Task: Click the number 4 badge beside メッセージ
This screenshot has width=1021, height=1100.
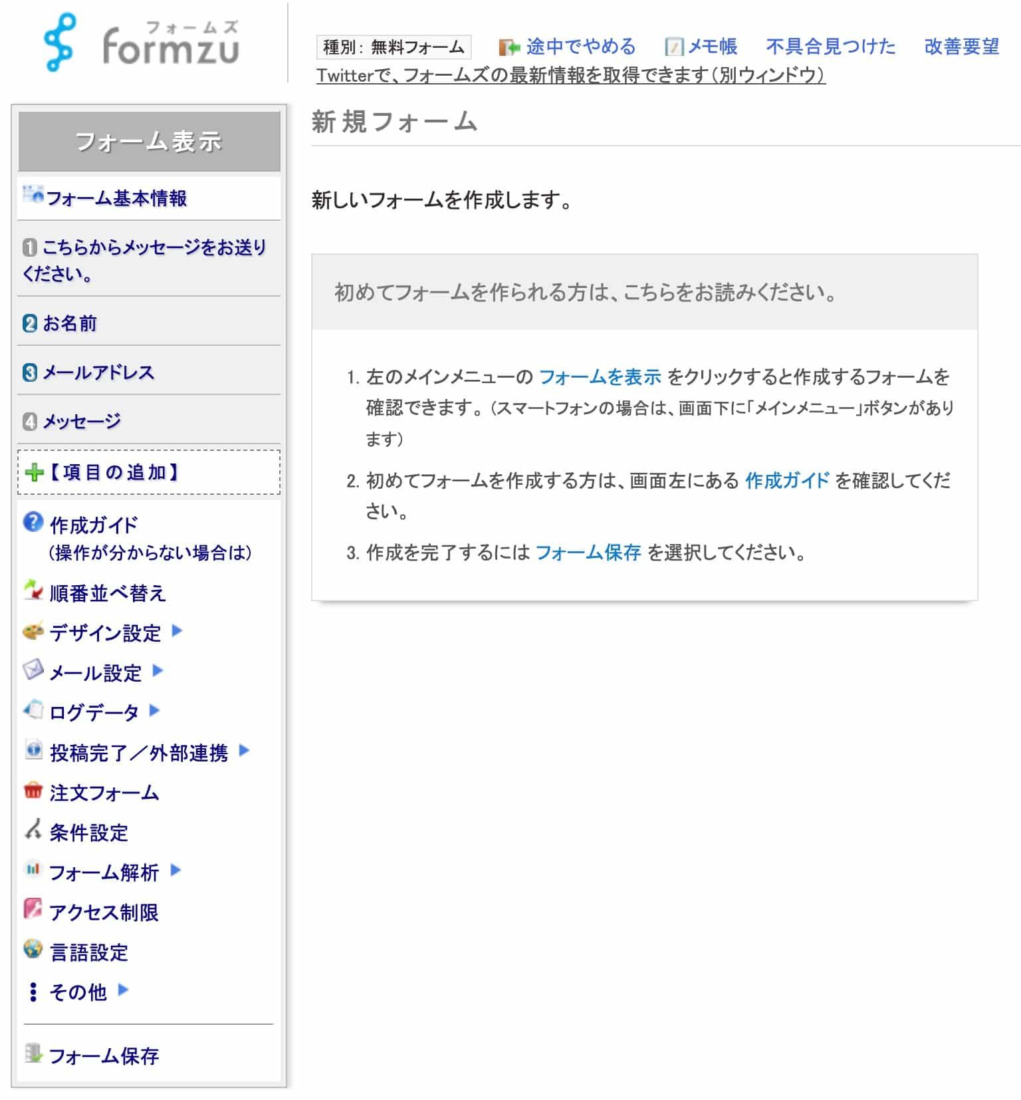Action: [x=30, y=422]
